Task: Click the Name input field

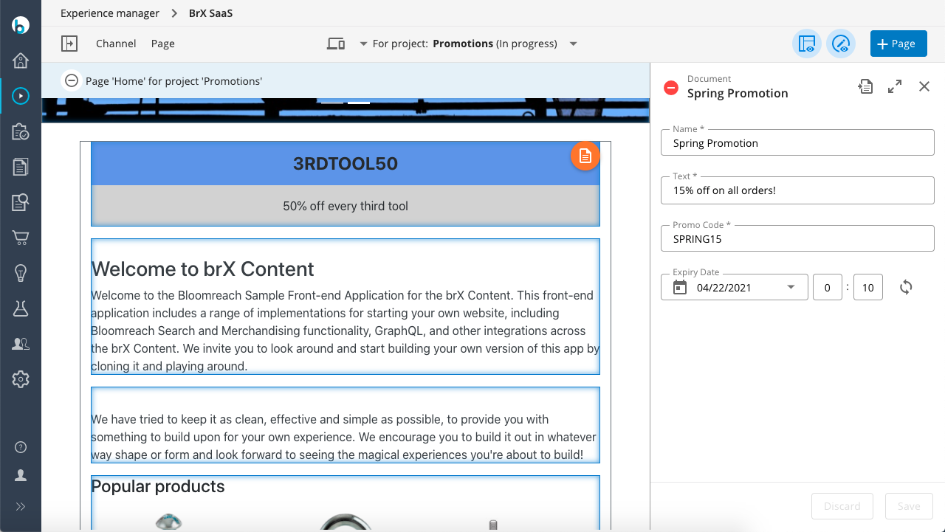Action: click(x=797, y=142)
